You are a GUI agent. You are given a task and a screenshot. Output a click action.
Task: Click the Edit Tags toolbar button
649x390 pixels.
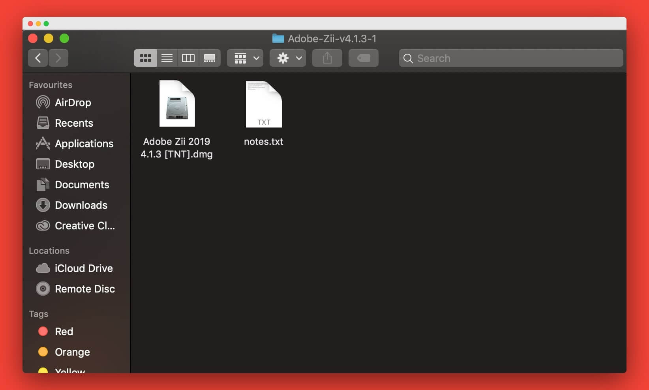pos(364,58)
